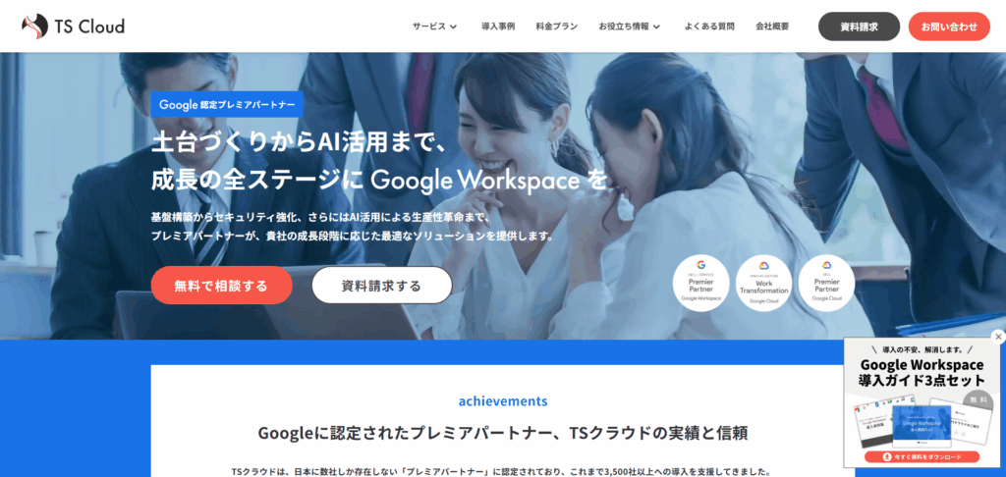The height and width of the screenshot is (477, 1006).
Task: Select the Google Cloud Premier Partner badge
Action: click(x=826, y=283)
